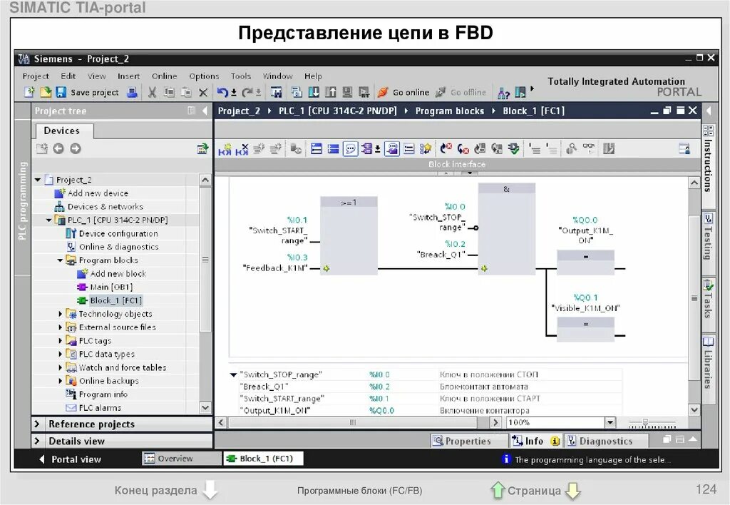The width and height of the screenshot is (730, 505).
Task: Collapse the Project tree panel arrow
Action: (x=205, y=111)
